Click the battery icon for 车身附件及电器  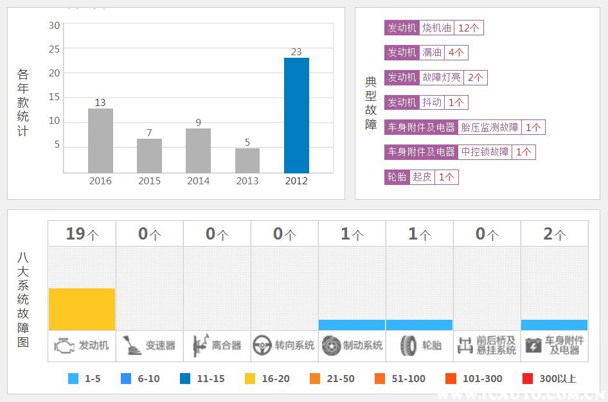click(533, 345)
